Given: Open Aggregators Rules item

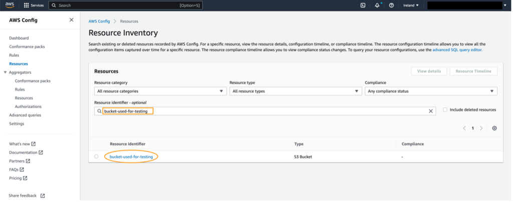Looking at the screenshot, I should [x=20, y=89].
